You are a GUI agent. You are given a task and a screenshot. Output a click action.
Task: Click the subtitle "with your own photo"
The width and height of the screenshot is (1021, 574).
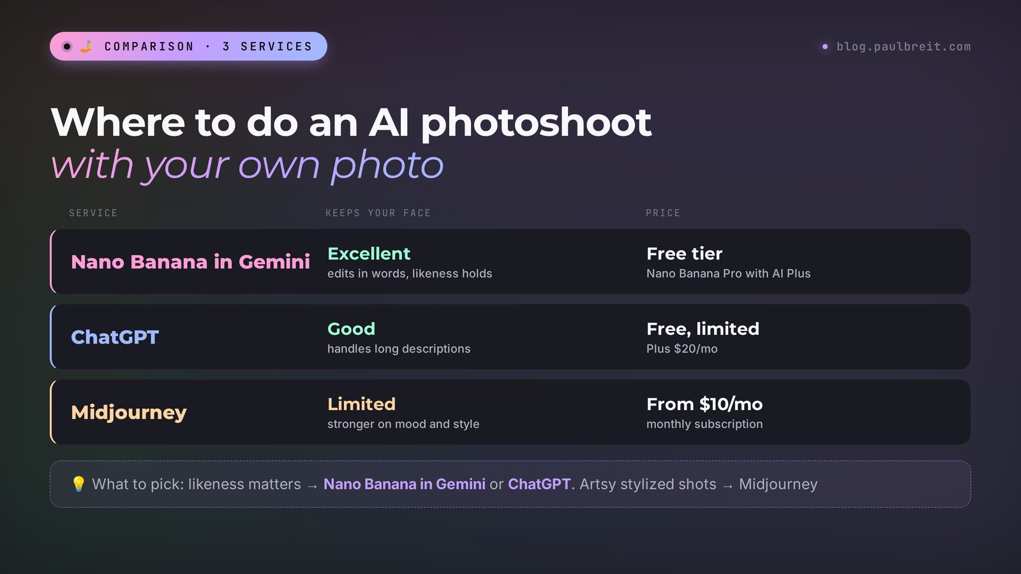point(247,166)
